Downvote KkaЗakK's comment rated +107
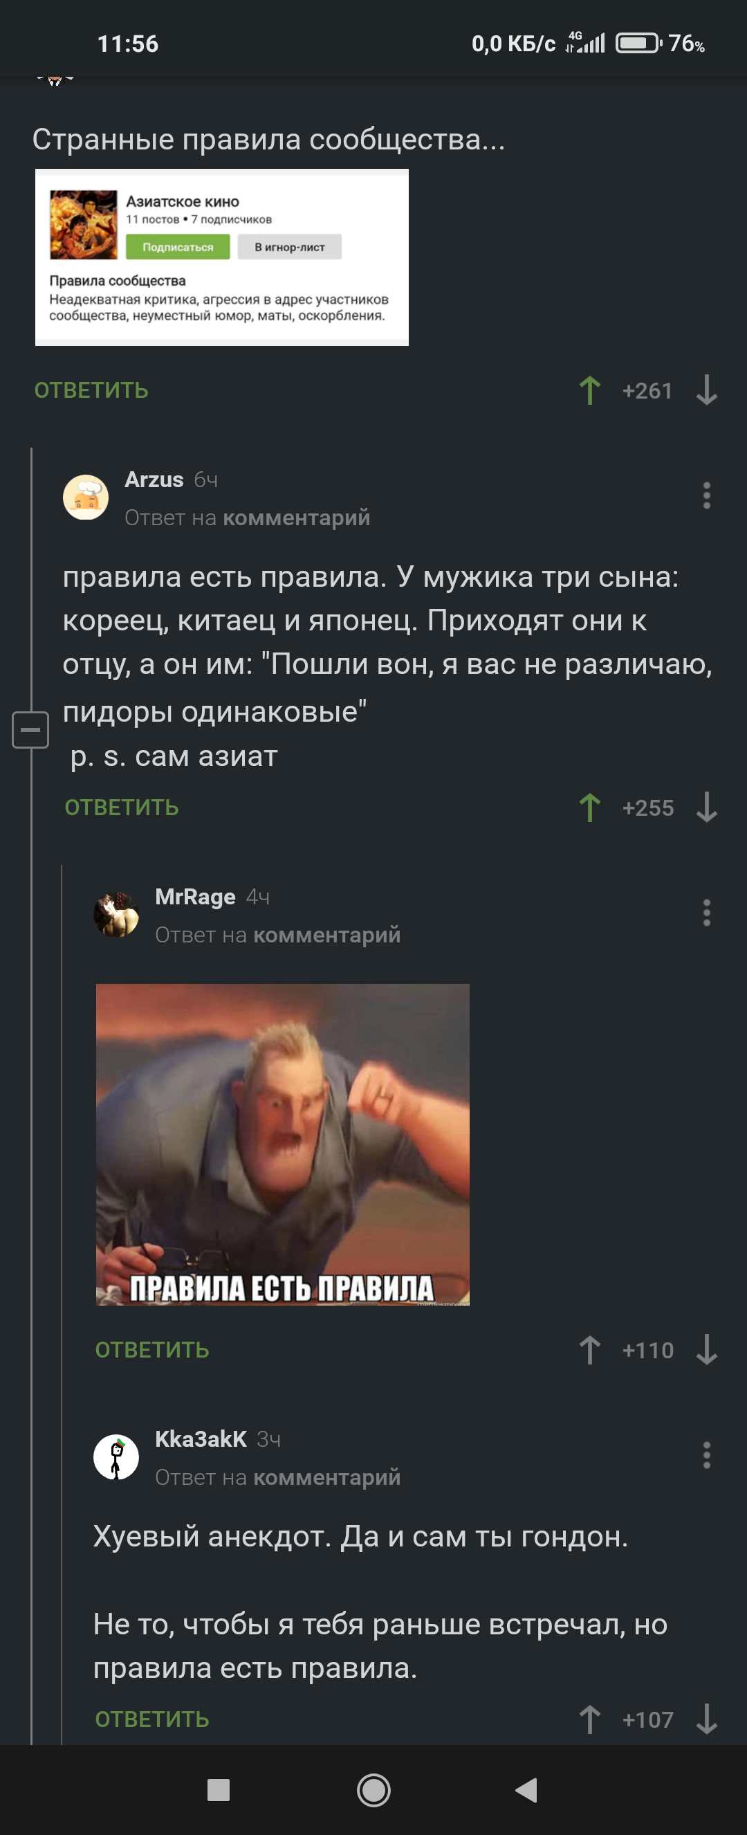Viewport: 747px width, 1835px height. pos(706,1719)
